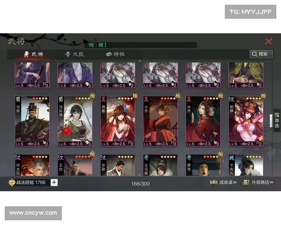Select the 马良 general card

[32, 121]
